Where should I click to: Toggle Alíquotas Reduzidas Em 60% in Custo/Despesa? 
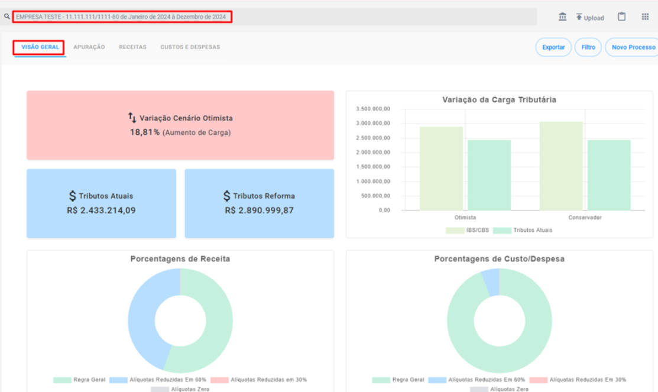[477, 380]
